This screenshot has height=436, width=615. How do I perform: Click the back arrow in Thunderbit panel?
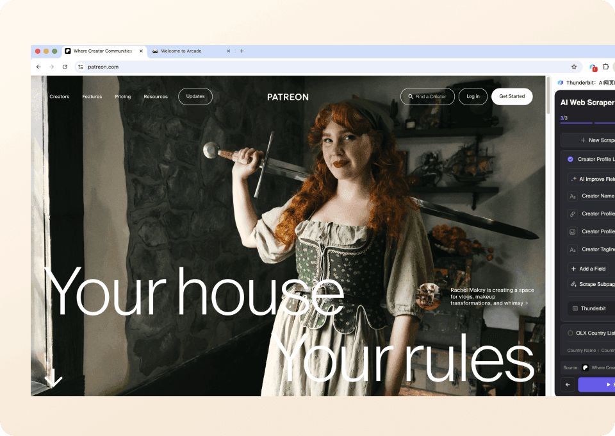click(x=568, y=385)
